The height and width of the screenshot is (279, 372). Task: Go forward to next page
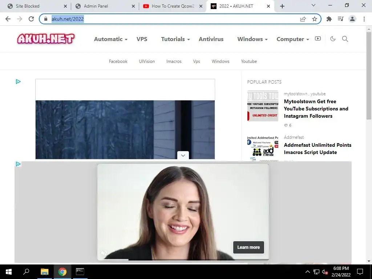pos(20,19)
